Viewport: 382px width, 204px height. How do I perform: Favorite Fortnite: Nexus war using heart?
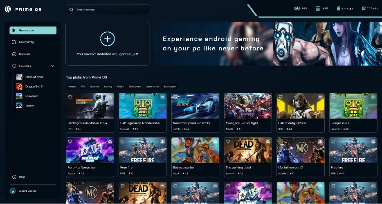tap(70, 141)
